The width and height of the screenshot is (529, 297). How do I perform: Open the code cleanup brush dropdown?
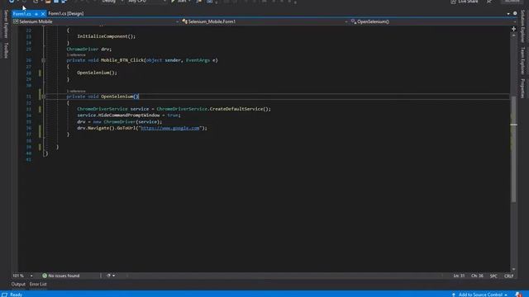pyautogui.click(x=111, y=276)
